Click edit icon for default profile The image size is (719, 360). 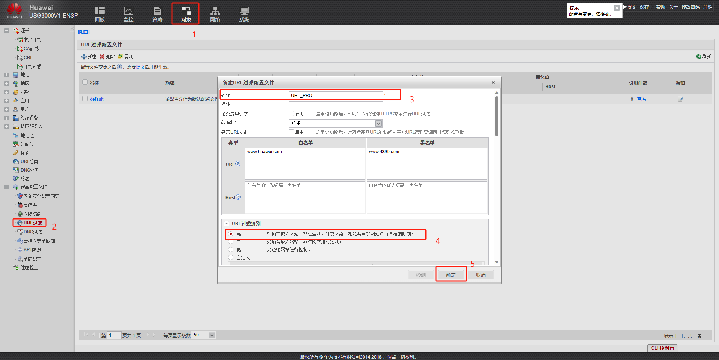pos(680,99)
